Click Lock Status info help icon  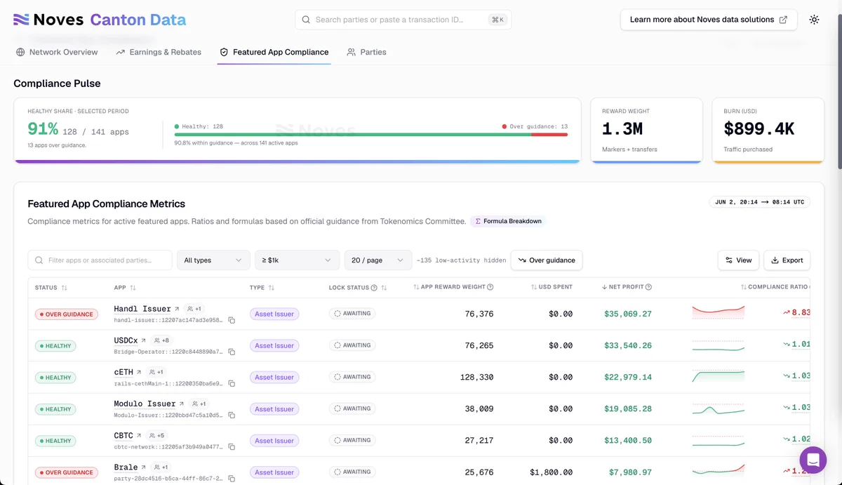[x=373, y=288]
